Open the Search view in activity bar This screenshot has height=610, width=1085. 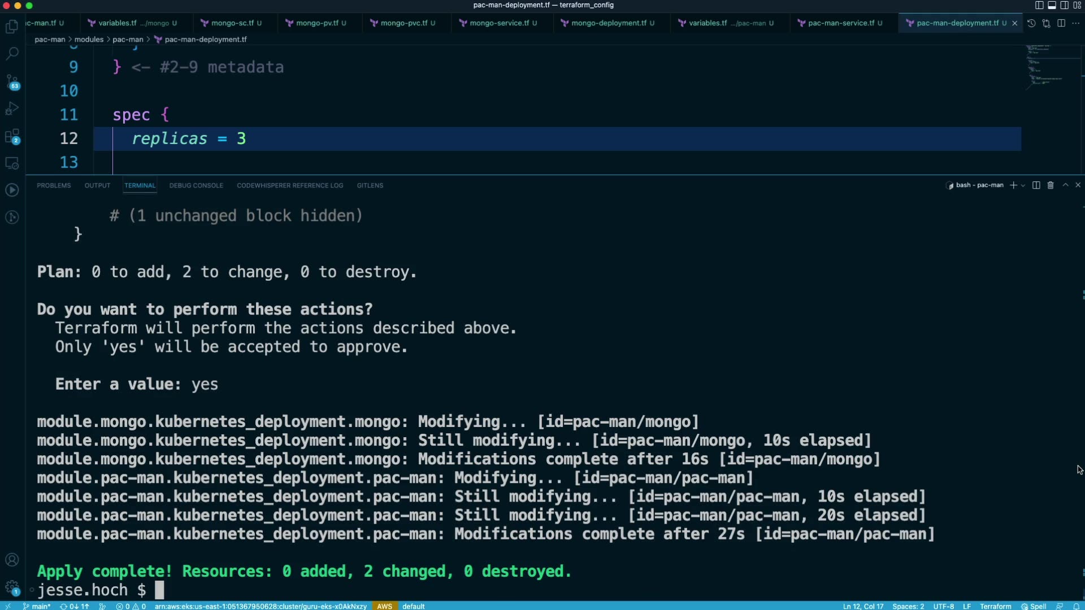12,53
